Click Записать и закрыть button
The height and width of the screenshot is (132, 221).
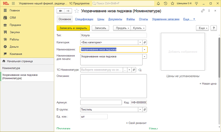tap(73, 28)
